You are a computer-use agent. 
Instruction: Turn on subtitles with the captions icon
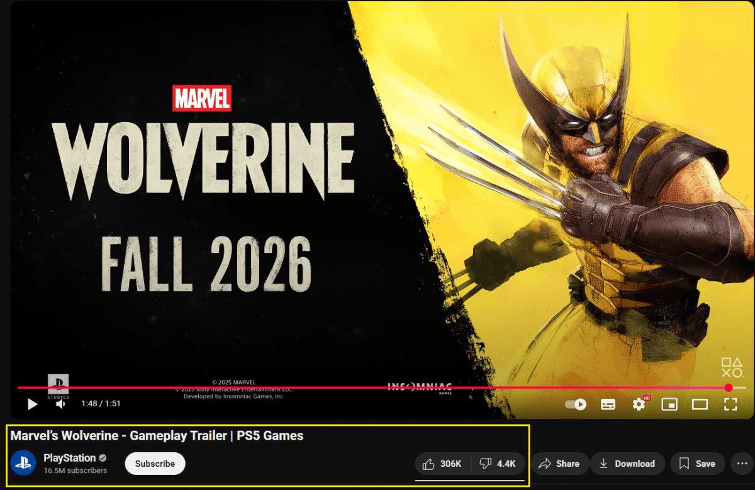pyautogui.click(x=608, y=404)
